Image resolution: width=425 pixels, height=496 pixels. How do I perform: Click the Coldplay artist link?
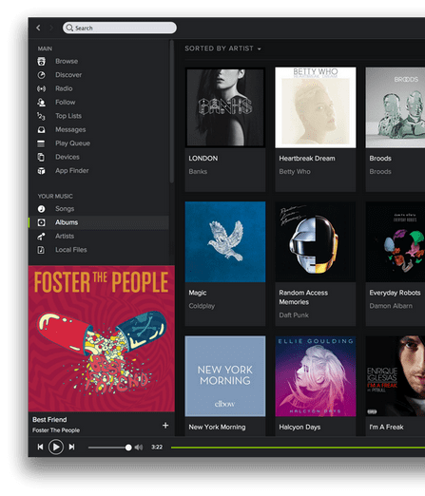point(202,306)
